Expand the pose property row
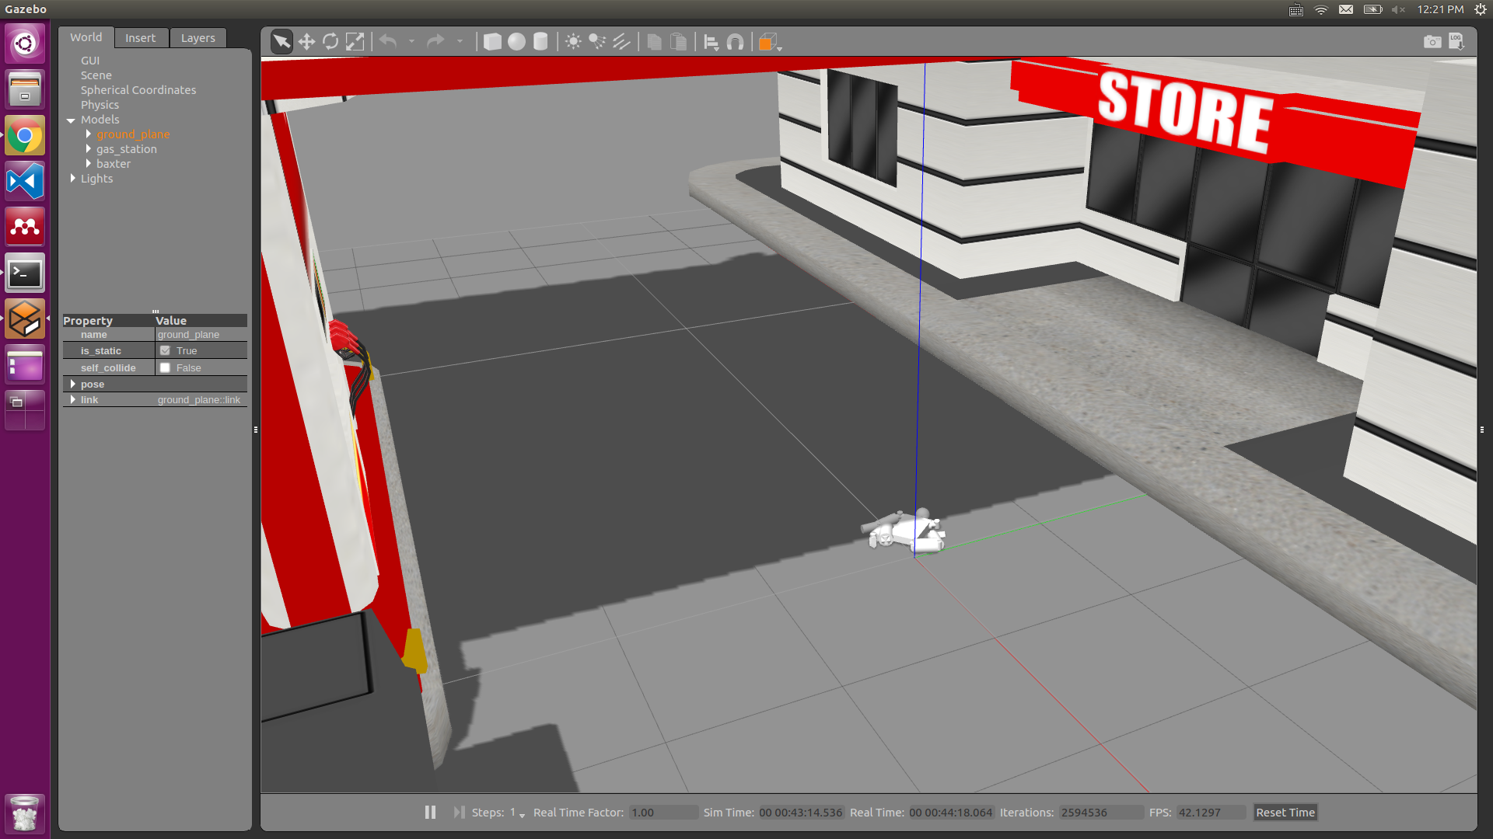 [x=73, y=385]
